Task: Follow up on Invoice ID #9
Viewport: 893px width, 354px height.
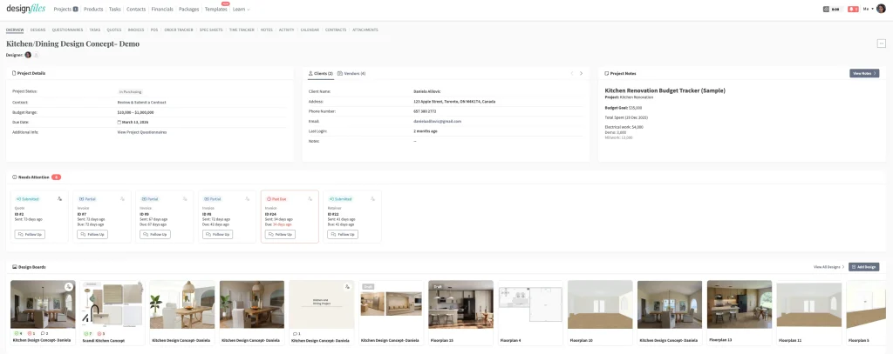Action: 155,234
